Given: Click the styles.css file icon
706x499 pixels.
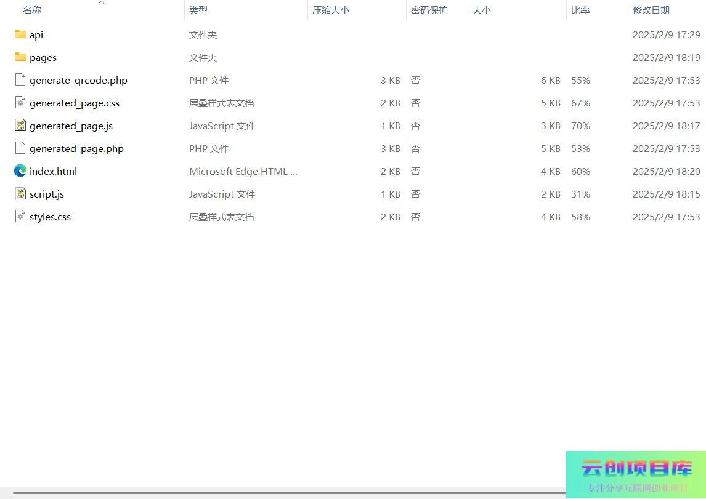Looking at the screenshot, I should click(20, 217).
